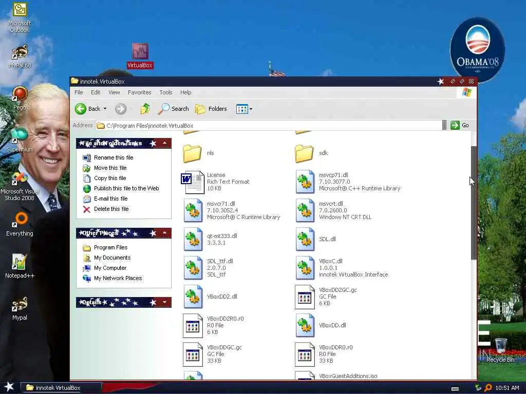Open the Microsoft Visual Studio 2008 shortcut
Image resolution: width=526 pixels, height=394 pixels.
20,186
